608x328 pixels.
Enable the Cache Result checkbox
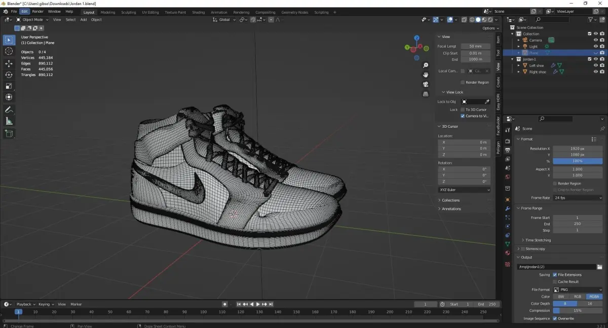(x=555, y=281)
